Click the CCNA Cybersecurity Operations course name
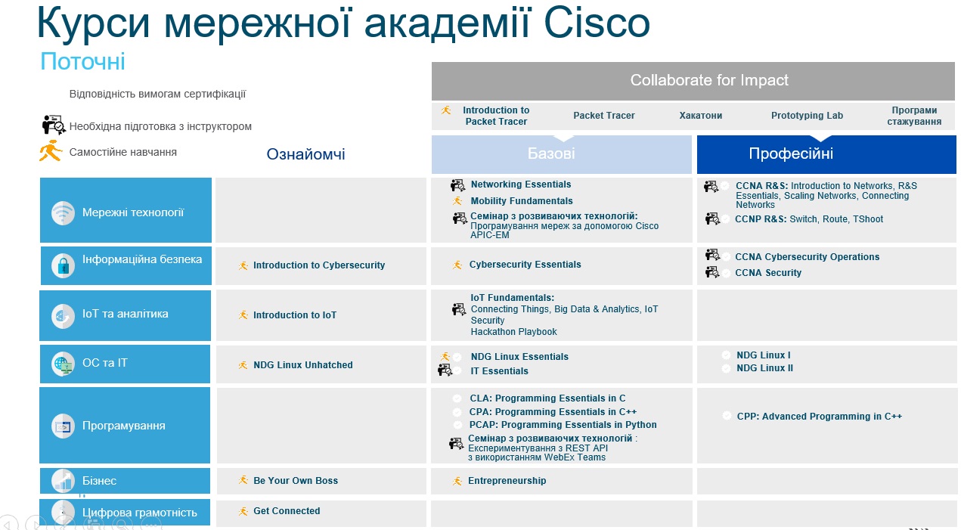Image resolution: width=961 pixels, height=530 pixels. (x=808, y=257)
